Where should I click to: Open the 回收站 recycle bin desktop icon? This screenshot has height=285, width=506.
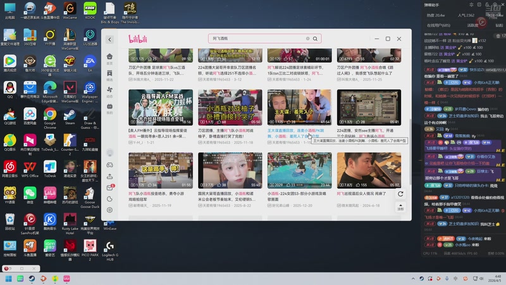pos(10,222)
